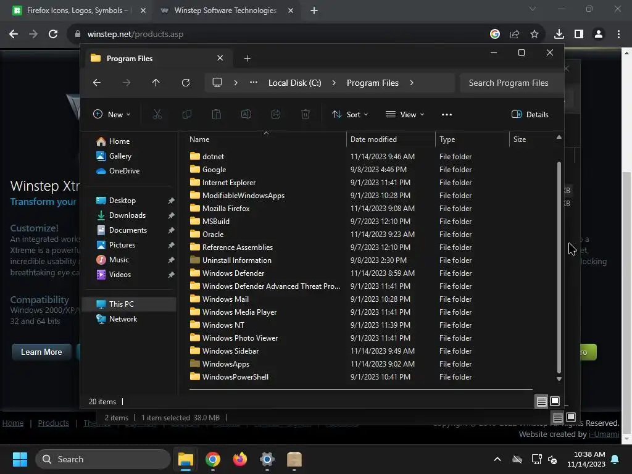
Task: Click the horizontal scrollbar in file list
Action: 360,389
